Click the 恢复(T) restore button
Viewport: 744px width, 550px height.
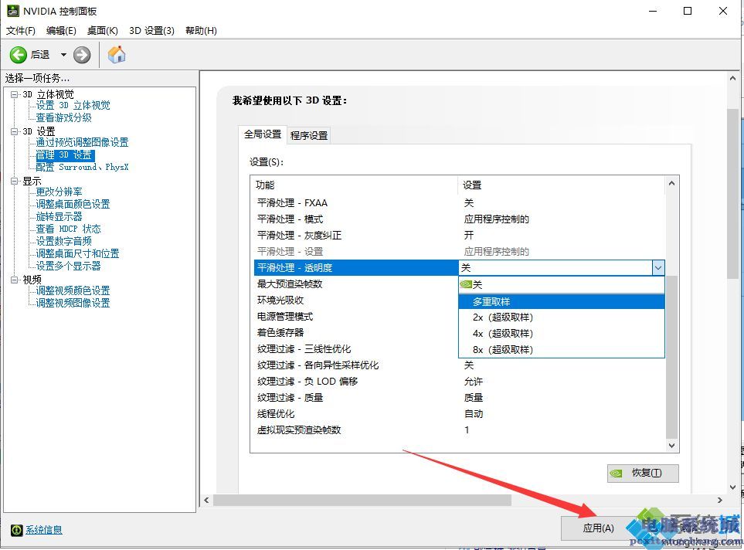click(643, 473)
